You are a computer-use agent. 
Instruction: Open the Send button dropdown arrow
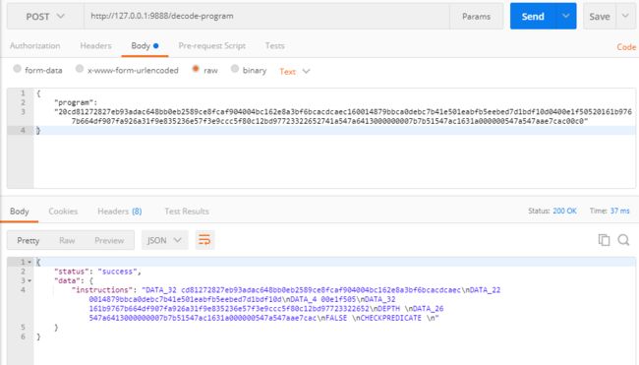(565, 17)
